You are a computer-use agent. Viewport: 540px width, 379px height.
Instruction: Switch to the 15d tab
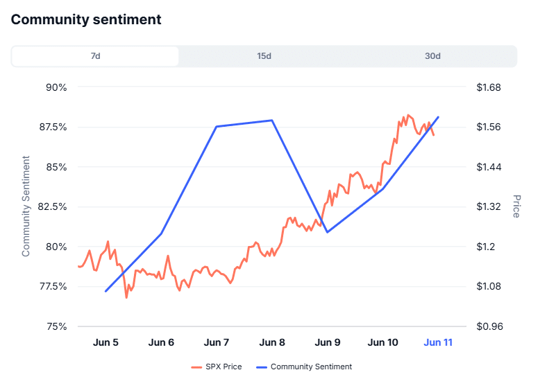(x=264, y=56)
